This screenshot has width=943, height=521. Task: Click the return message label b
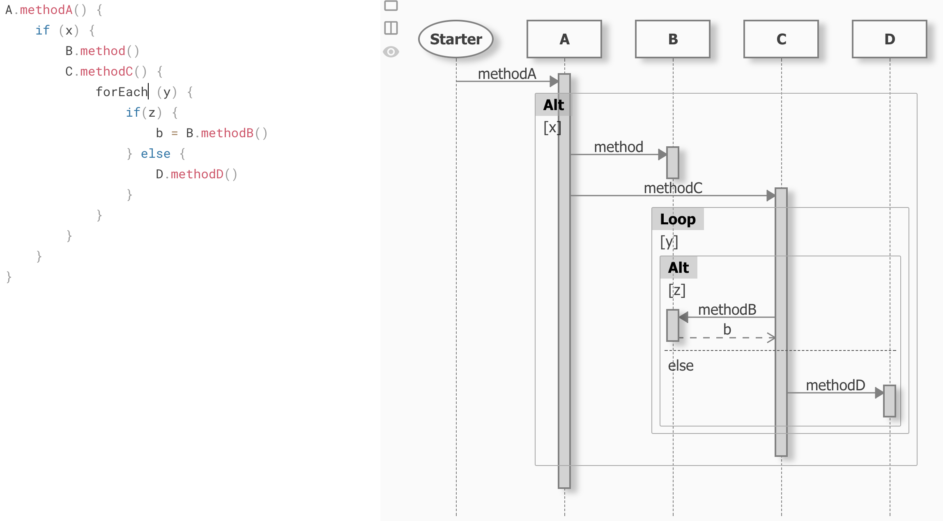tap(727, 329)
